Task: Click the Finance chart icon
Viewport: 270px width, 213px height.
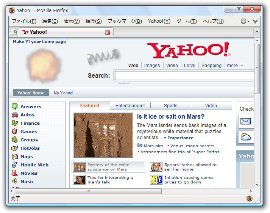Action: (15, 123)
